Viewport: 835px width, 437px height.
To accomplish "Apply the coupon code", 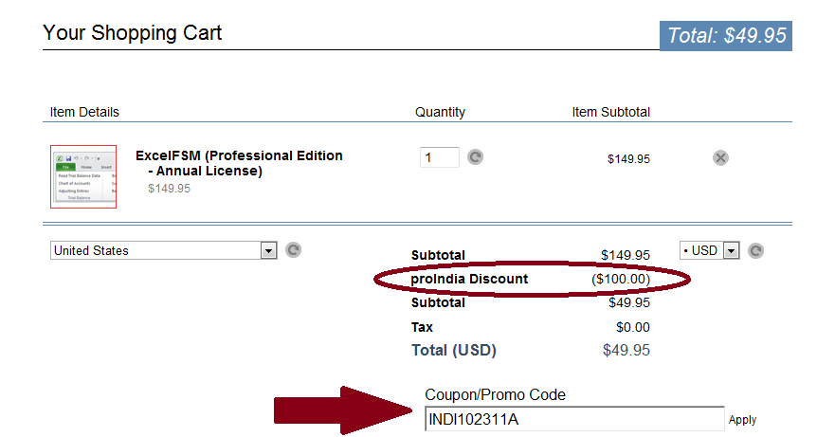I will (x=742, y=420).
